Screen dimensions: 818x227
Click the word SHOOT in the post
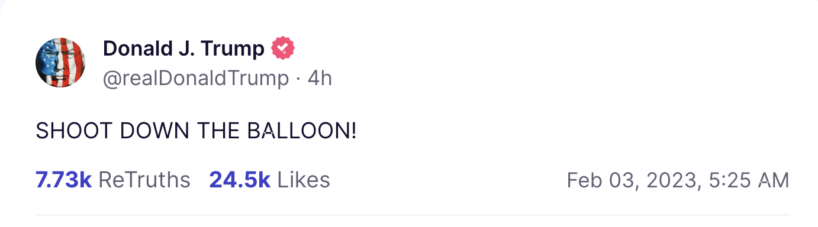[74, 131]
